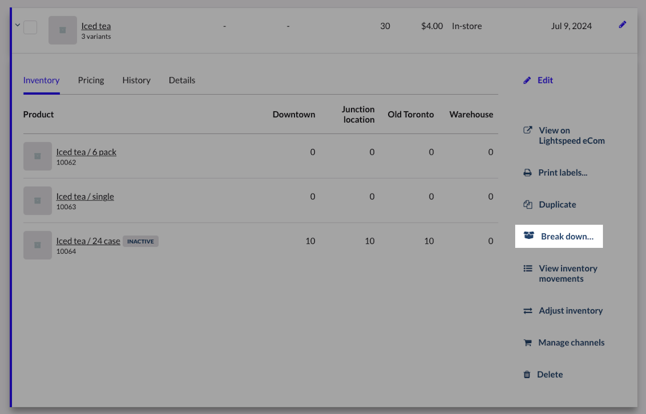Open the Iced tea / 6 pack link
646x414 pixels.
tap(86, 152)
